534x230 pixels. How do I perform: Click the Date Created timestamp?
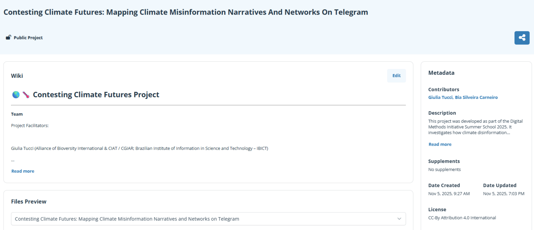(449, 194)
